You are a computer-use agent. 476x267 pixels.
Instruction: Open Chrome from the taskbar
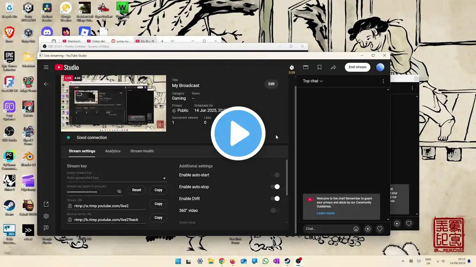[222, 261]
